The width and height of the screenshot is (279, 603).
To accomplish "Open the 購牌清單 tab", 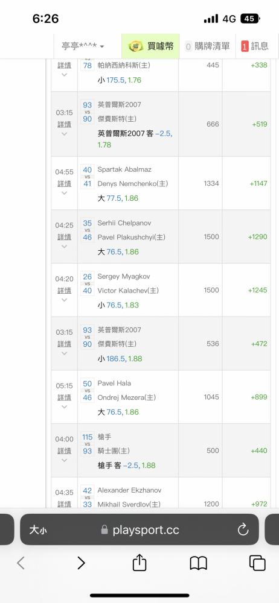I will coord(208,46).
